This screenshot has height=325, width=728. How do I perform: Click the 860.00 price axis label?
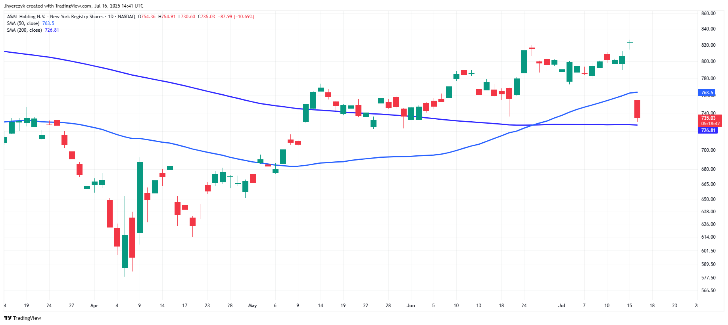click(708, 13)
